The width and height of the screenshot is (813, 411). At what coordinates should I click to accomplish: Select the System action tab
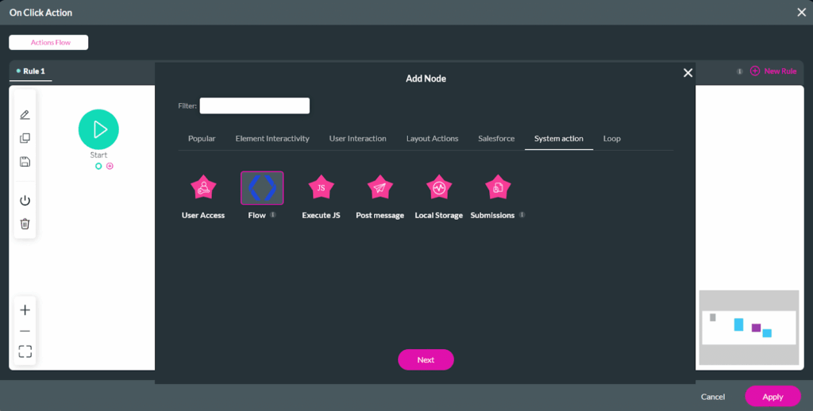pyautogui.click(x=559, y=138)
